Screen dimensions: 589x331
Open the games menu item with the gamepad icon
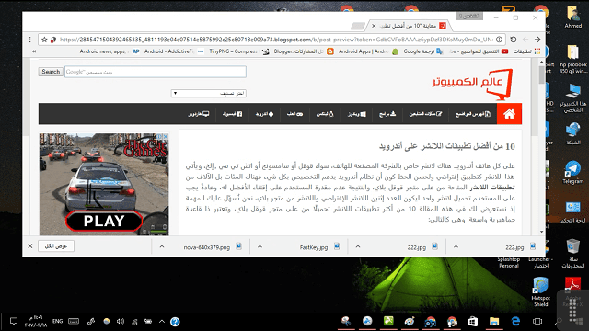pyautogui.click(x=294, y=114)
